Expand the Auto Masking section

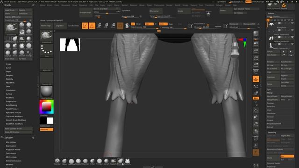11,105
